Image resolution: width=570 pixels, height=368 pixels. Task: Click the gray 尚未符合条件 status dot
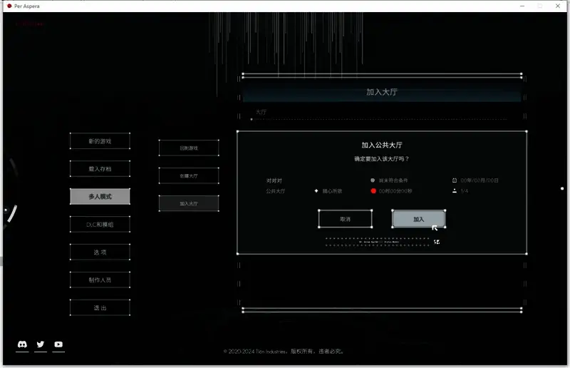pyautogui.click(x=373, y=180)
